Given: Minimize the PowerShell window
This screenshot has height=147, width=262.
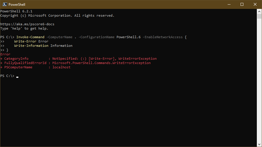Looking at the screenshot, I should (x=229, y=4).
